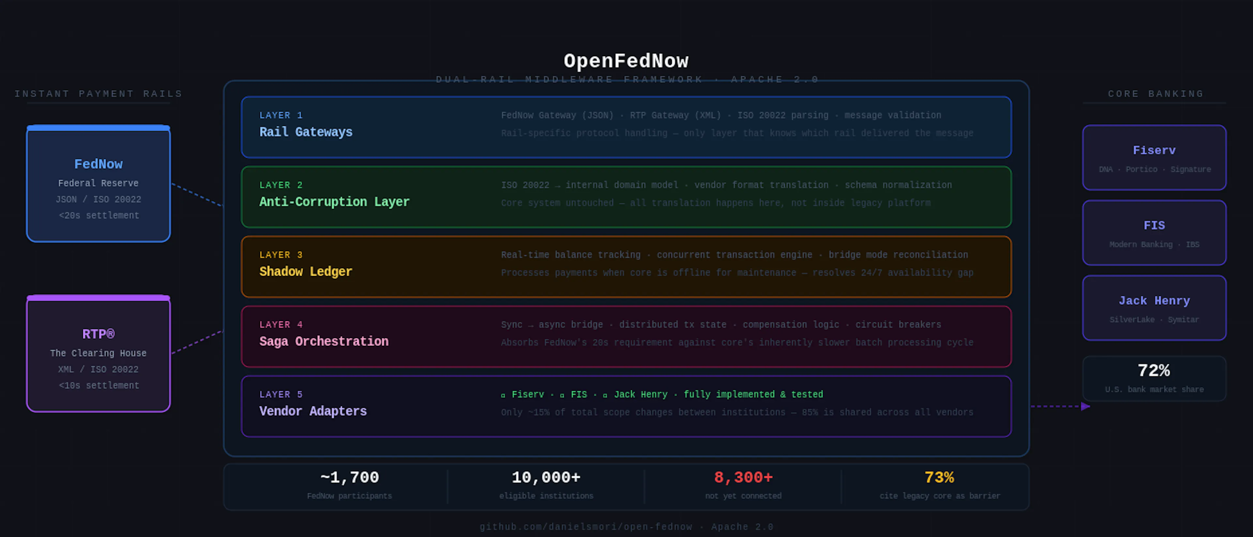
Task: Select the RTP® Clearing House card
Action: point(98,354)
